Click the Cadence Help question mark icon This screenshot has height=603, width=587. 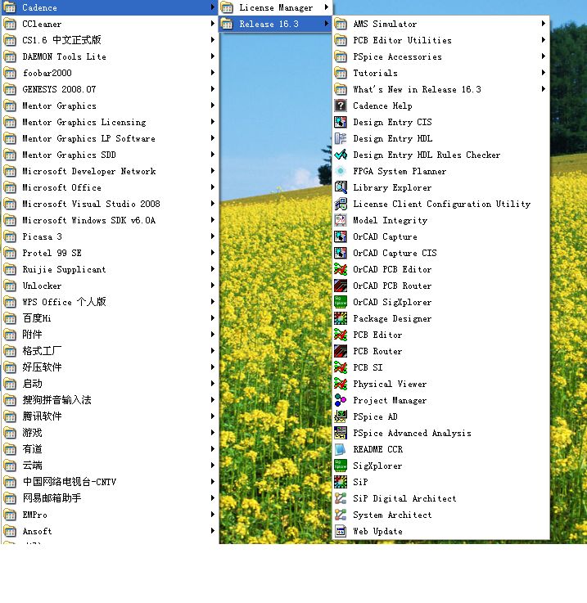(x=341, y=106)
